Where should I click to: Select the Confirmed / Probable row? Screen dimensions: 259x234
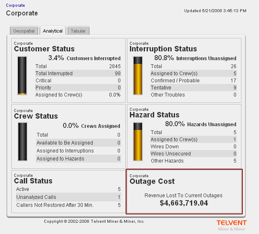tap(193, 81)
